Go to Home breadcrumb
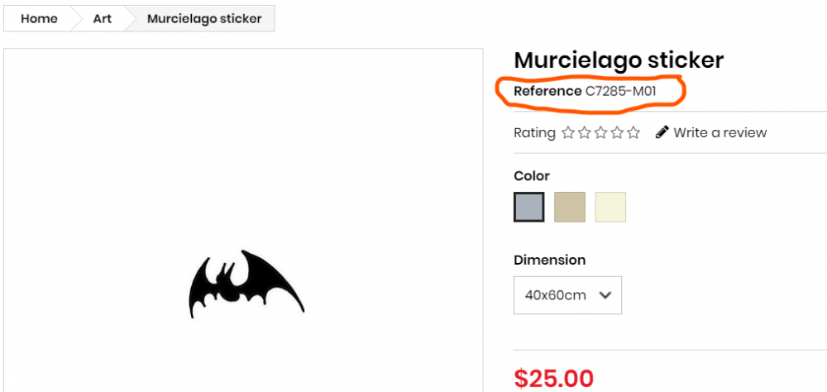 [x=39, y=19]
